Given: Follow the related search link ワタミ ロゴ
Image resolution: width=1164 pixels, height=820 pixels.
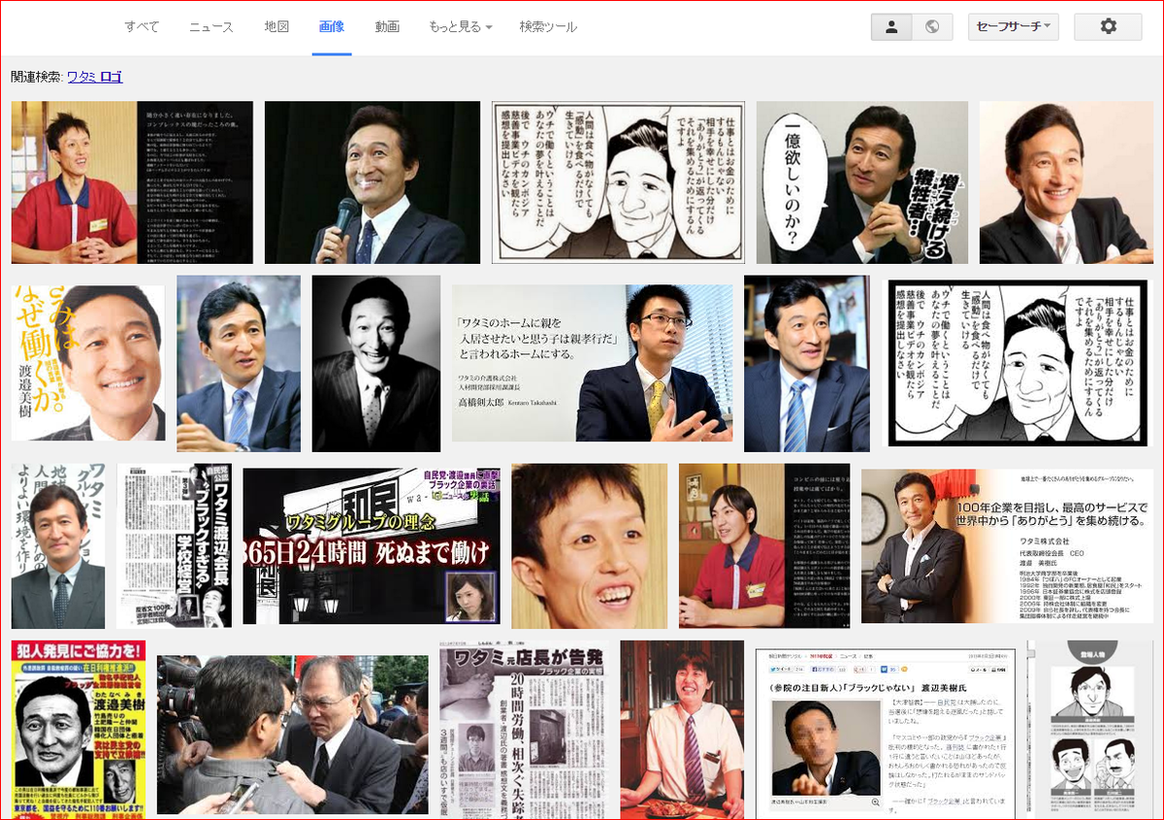Looking at the screenshot, I should (x=95, y=77).
